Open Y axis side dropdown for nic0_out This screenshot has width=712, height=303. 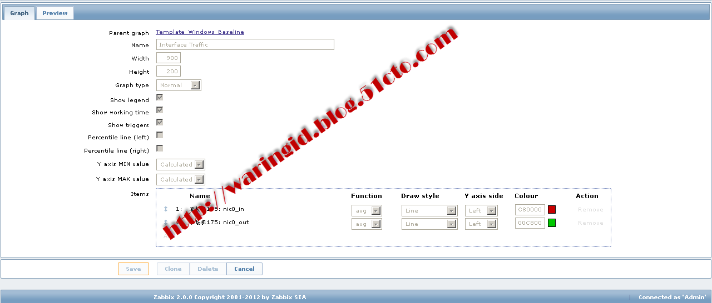(481, 224)
